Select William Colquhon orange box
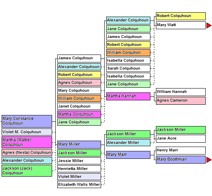This screenshot has height=196, width=212. [128, 53]
